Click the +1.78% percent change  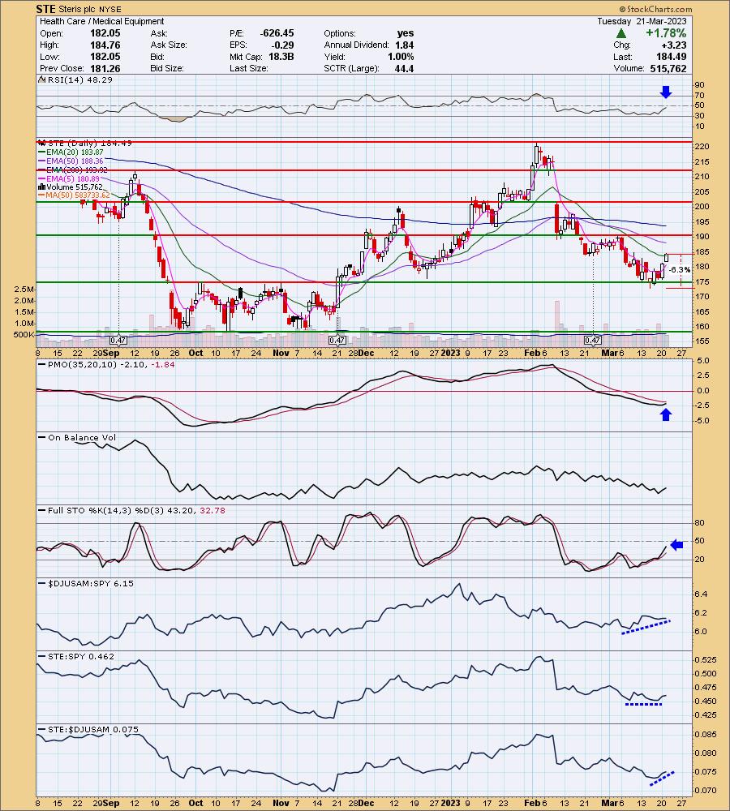pyautogui.click(x=666, y=33)
